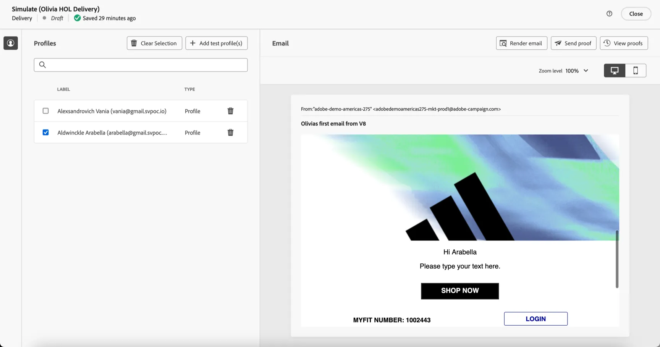
Task: Click Clear Selection button
Action: click(154, 43)
